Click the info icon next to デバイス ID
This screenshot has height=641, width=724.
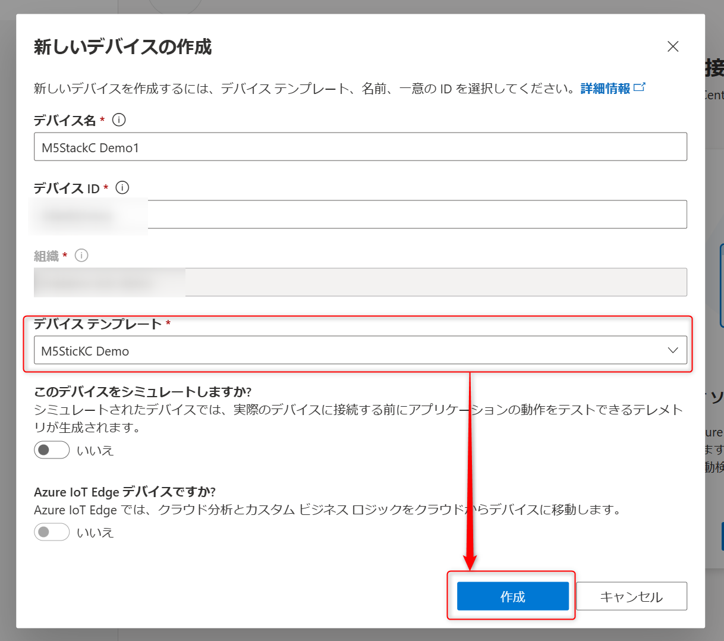pyautogui.click(x=122, y=188)
